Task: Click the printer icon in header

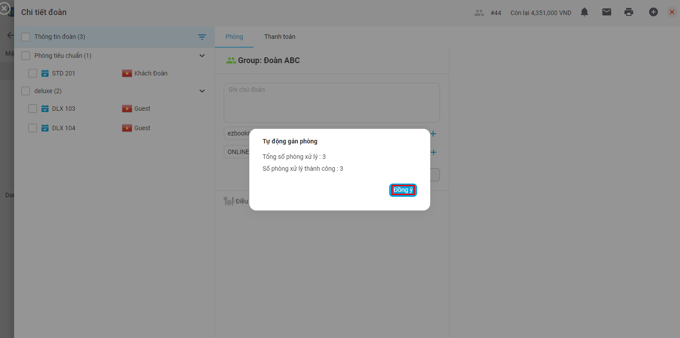Action: pyautogui.click(x=629, y=12)
